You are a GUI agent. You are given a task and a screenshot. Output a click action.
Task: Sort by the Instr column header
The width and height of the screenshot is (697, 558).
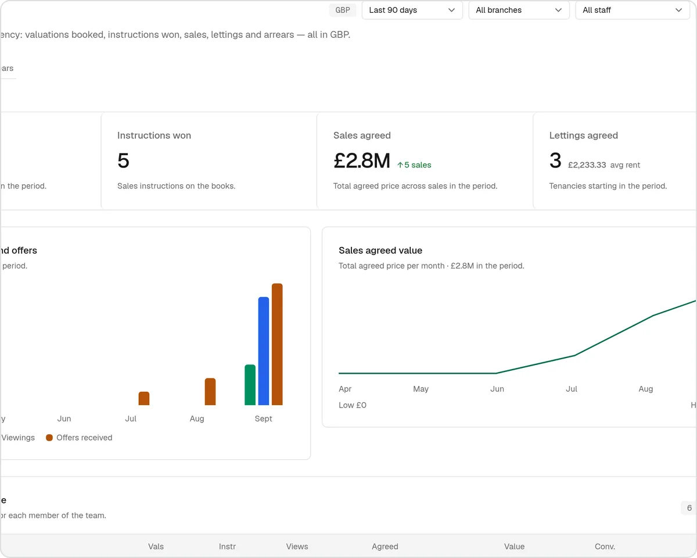click(x=227, y=546)
